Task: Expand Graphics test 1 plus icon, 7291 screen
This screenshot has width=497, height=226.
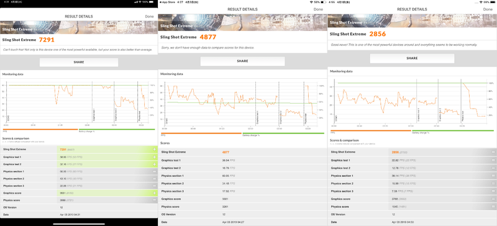Action: [154, 157]
